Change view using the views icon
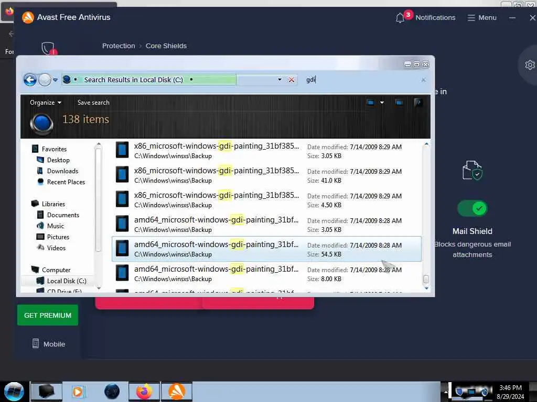This screenshot has width=537, height=402. [370, 103]
